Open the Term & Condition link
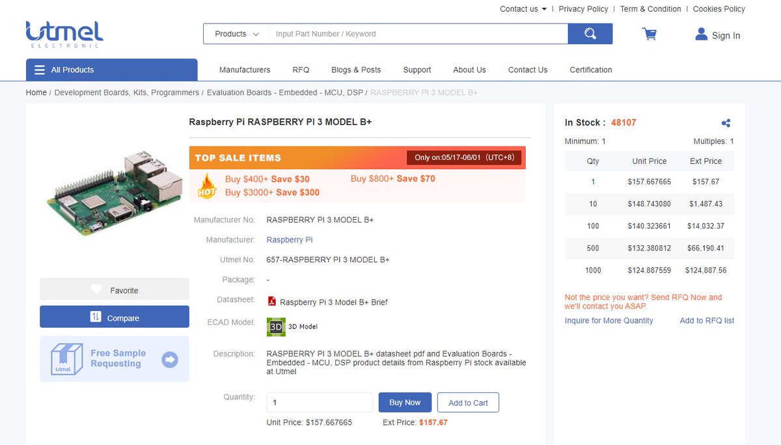The width and height of the screenshot is (781, 445). point(650,9)
